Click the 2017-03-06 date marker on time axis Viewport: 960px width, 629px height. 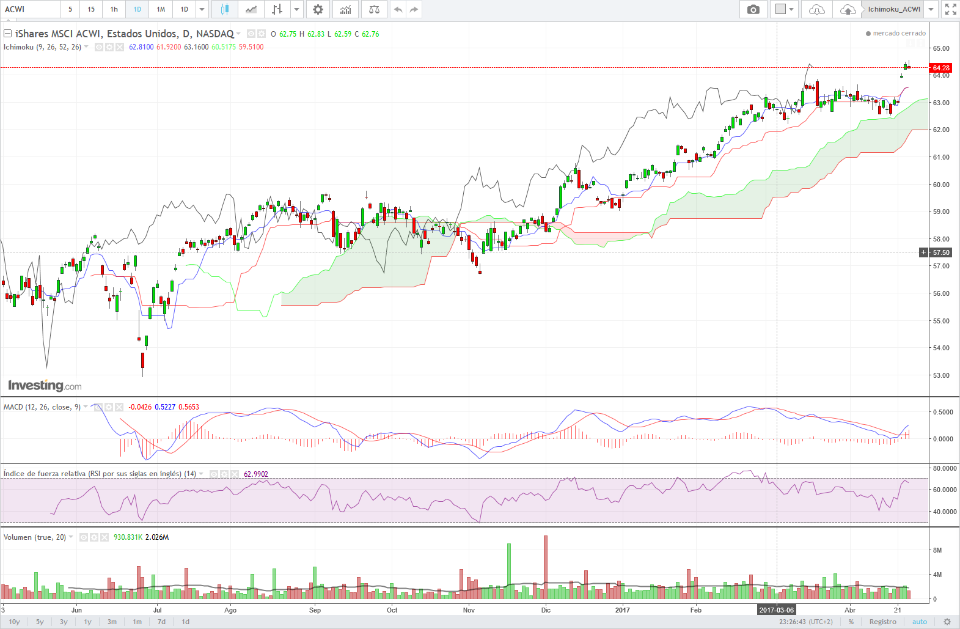click(x=777, y=610)
